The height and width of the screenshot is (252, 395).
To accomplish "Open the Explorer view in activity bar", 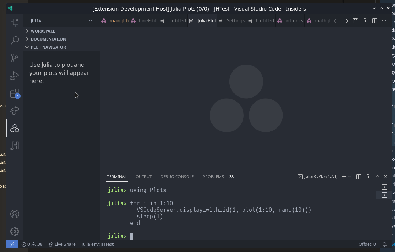I will pos(15,23).
